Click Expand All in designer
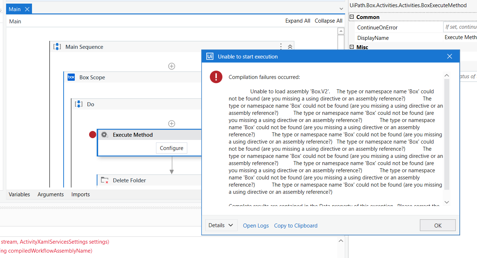This screenshot has height=258, width=477. (298, 21)
